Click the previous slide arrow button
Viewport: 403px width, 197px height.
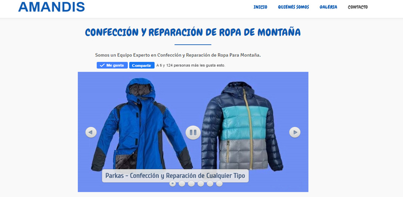[91, 132]
